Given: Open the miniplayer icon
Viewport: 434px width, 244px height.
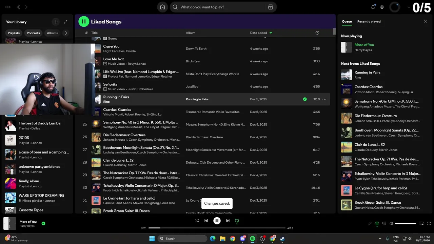Looking at the screenshot, I should pyautogui.click(x=421, y=223).
